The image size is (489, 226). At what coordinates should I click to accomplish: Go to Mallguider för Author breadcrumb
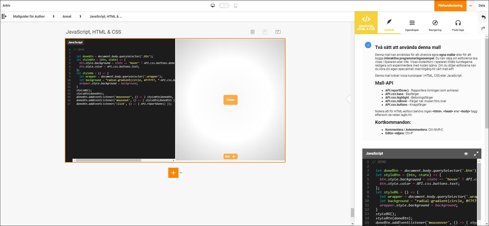pos(29,17)
